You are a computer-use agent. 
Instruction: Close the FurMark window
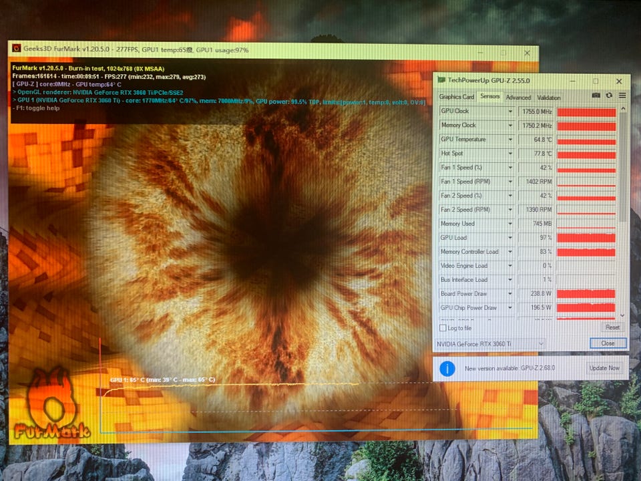click(527, 53)
